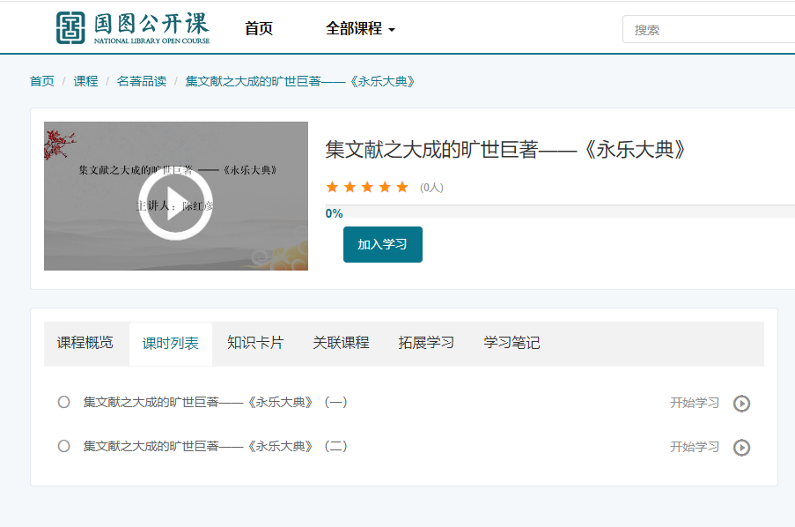Click play icon for lesson (二)
Viewport: 795px width, 527px height.
pos(741,448)
